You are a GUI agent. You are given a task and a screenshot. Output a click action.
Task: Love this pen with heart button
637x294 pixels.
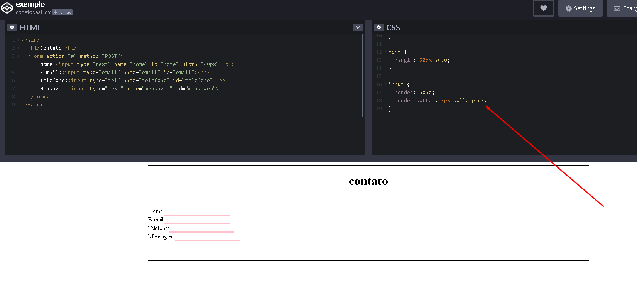(543, 8)
